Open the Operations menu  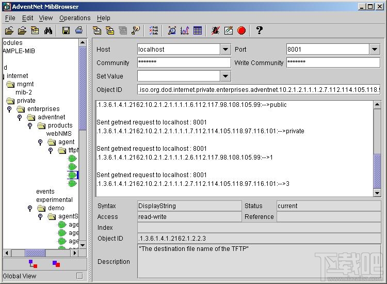[75, 18]
